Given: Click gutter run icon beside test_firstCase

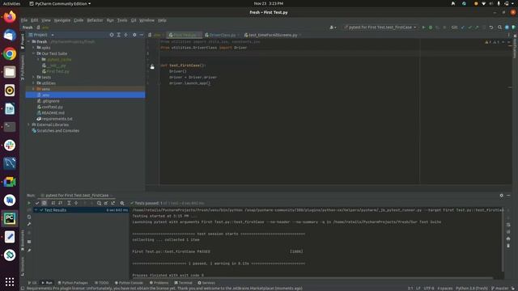Looking at the screenshot, I should click(152, 66).
